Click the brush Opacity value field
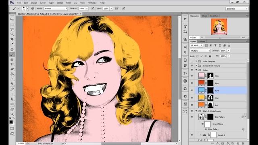Screen dimensions: 258x145 82,8
